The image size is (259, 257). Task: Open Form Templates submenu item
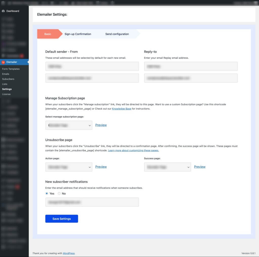(11, 69)
